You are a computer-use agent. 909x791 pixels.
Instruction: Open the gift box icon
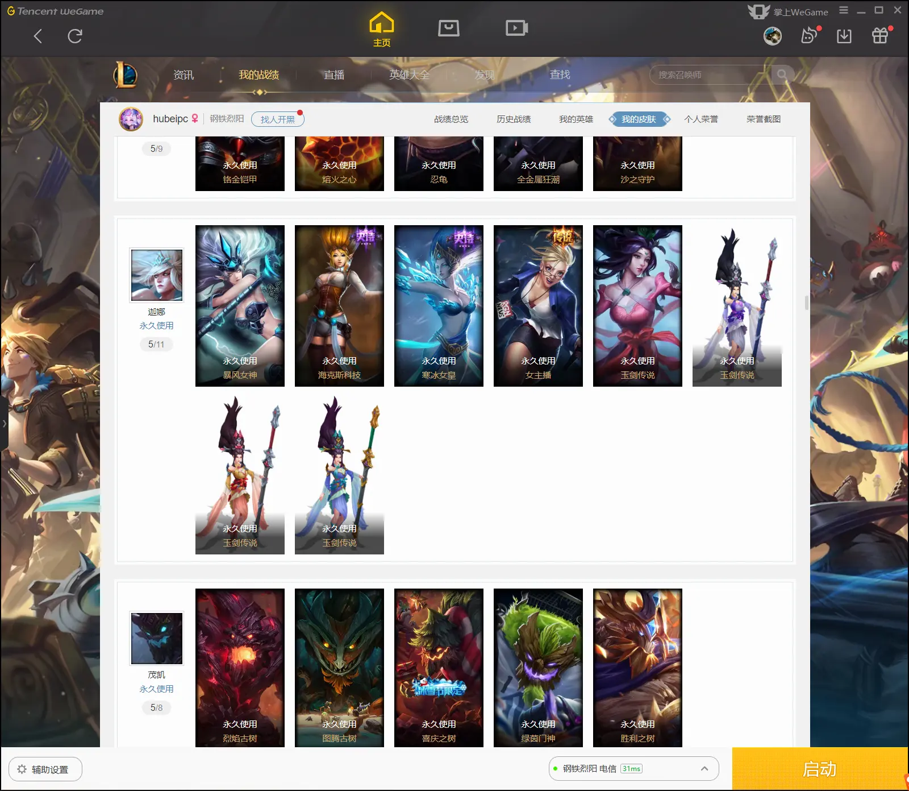880,36
